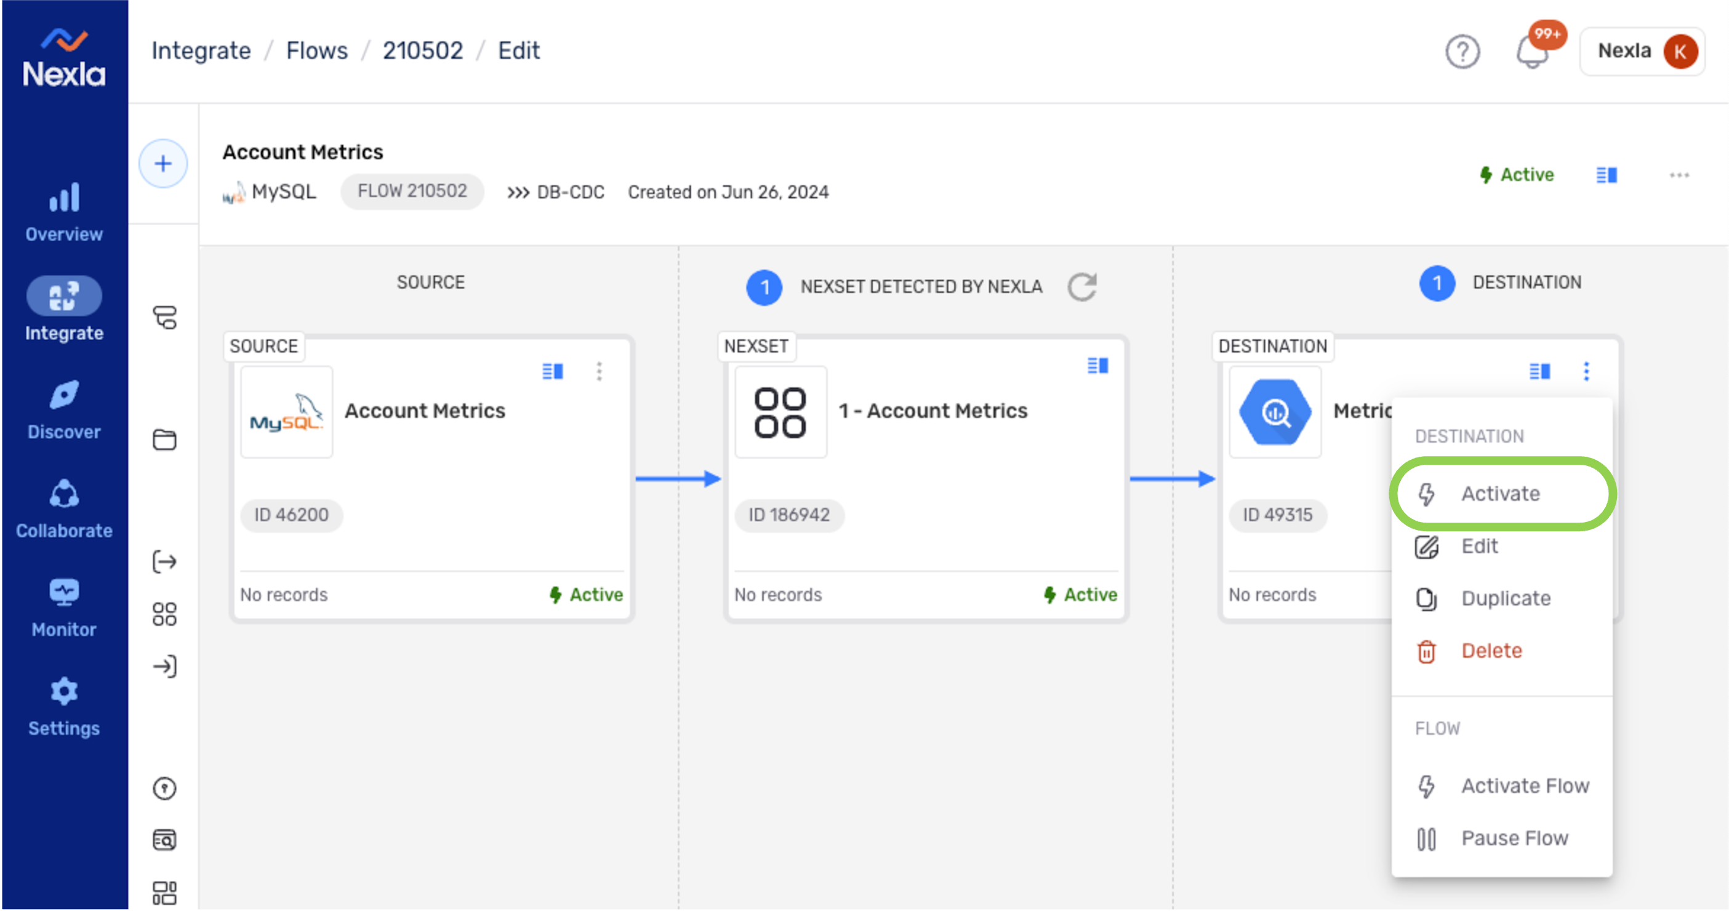The height and width of the screenshot is (911, 1729).
Task: Go to the Discover section
Action: click(64, 410)
